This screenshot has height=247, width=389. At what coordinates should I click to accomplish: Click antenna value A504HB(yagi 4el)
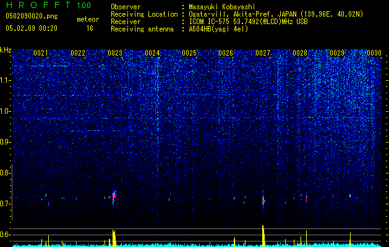click(218, 29)
